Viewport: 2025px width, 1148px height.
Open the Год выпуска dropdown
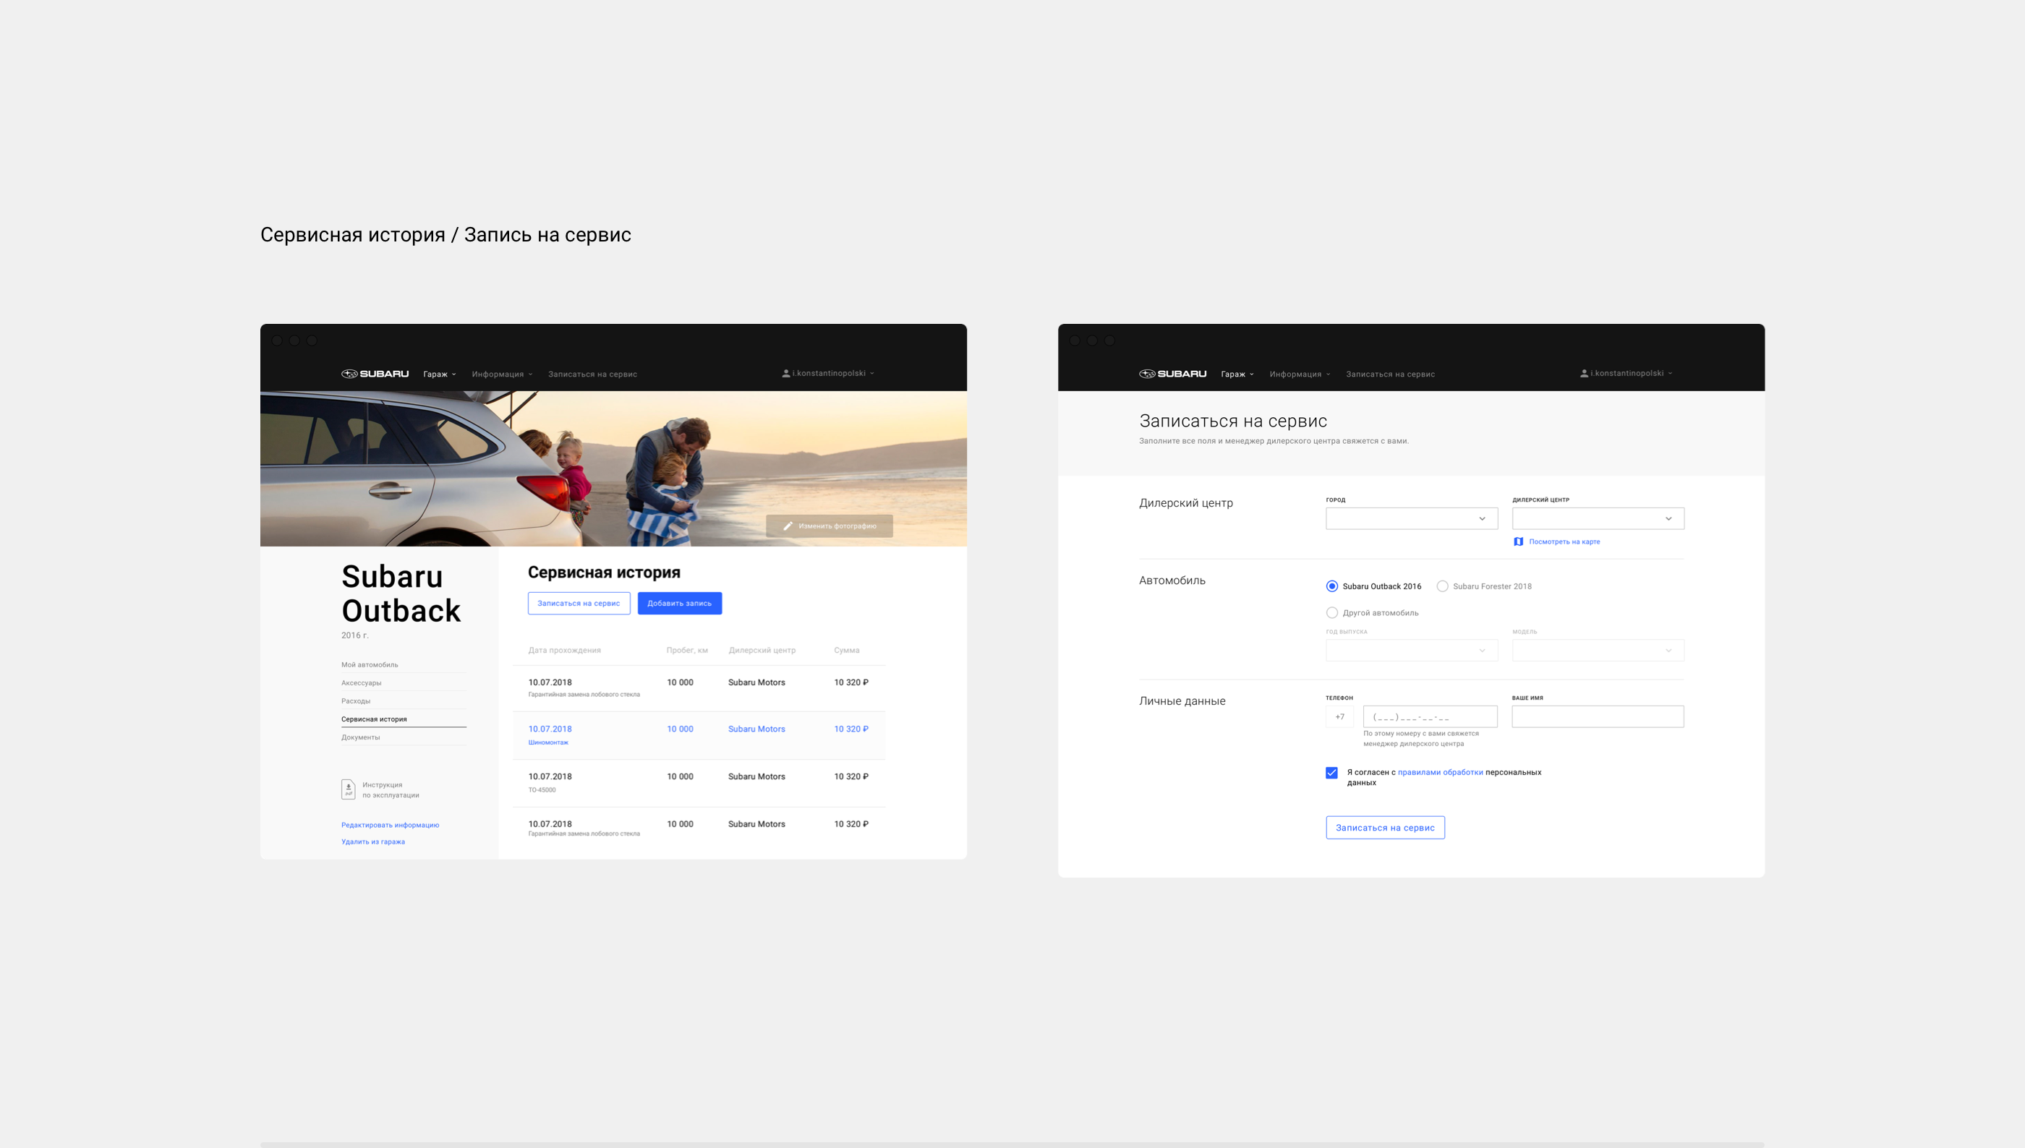coord(1412,651)
